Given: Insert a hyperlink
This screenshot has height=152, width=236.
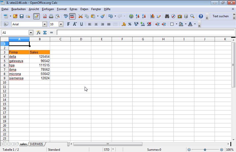Looking at the screenshot, I should click(x=131, y=16).
